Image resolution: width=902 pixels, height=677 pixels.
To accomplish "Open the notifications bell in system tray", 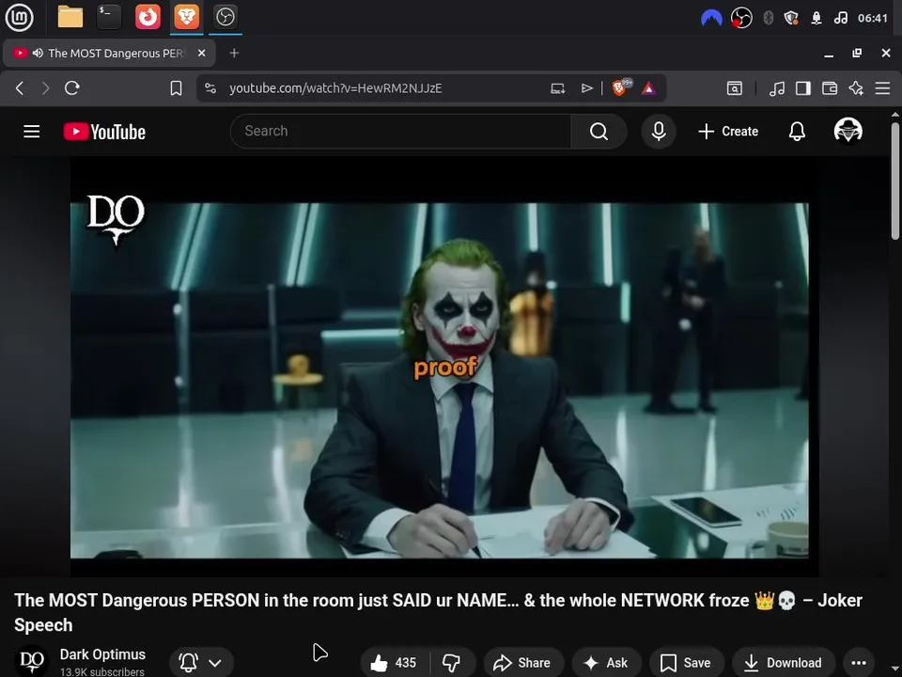I will 816,18.
